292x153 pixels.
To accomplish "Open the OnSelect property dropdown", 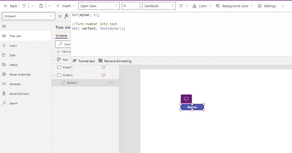I will [x=29, y=16].
